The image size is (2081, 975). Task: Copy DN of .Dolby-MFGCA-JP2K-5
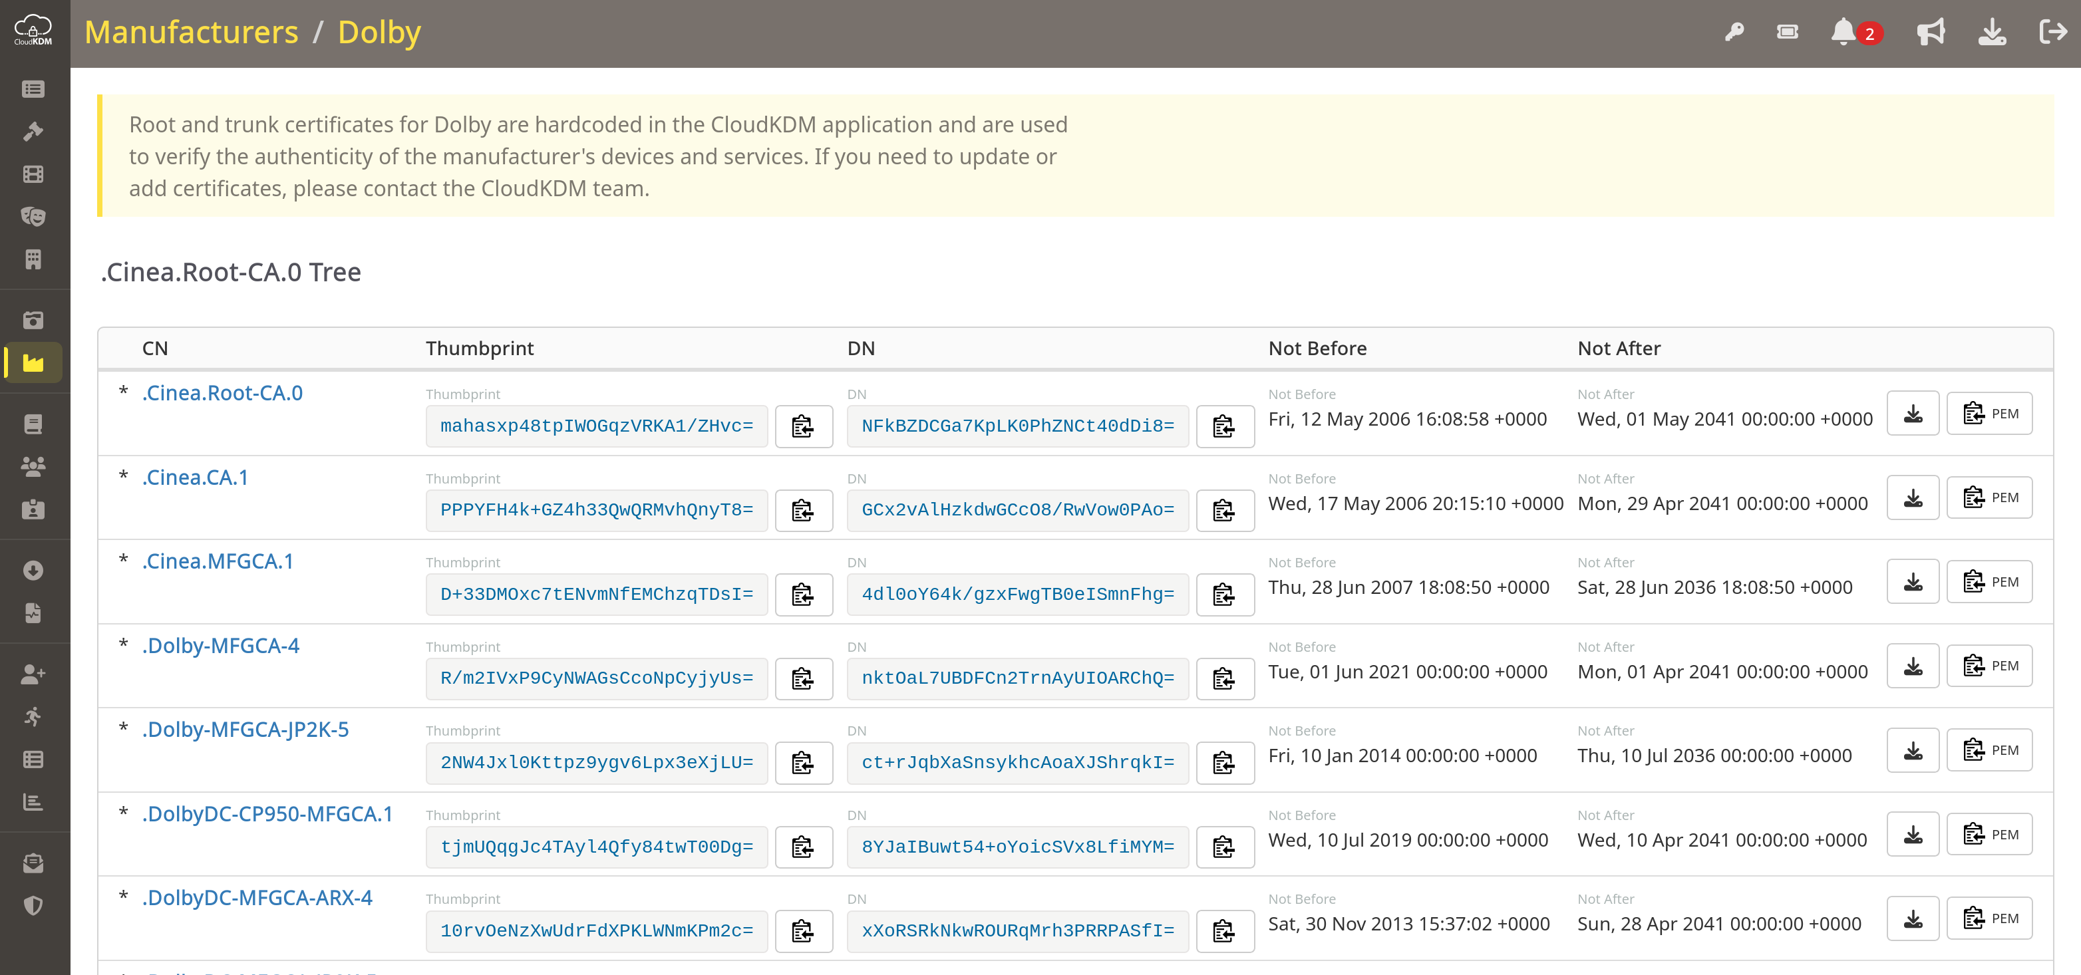click(x=1225, y=763)
